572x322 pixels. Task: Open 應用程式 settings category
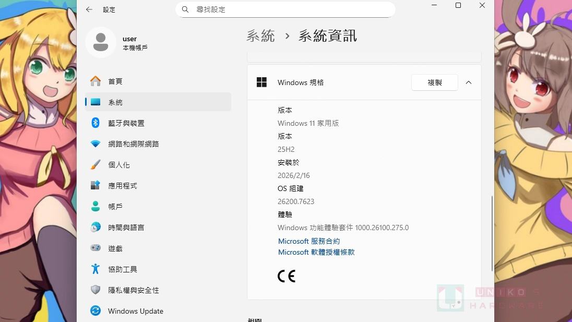pos(123,186)
